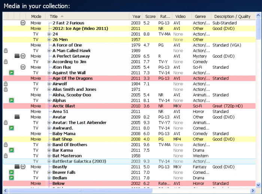
Task: Click the horizontal scrollbar right arrow
Action: coord(253,190)
